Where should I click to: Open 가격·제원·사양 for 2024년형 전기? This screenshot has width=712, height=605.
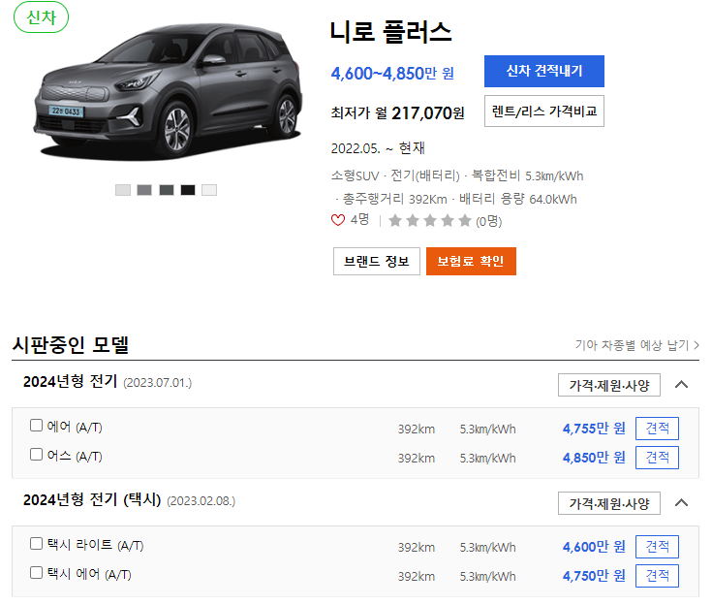point(609,385)
